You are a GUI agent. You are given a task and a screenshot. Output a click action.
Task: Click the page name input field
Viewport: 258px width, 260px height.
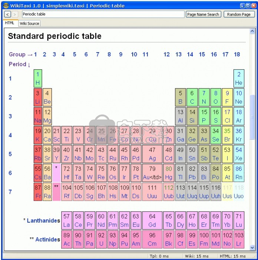tap(103, 14)
